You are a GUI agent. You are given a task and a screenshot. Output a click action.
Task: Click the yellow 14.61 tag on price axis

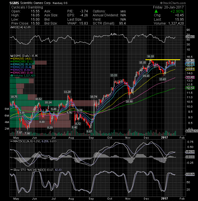(190, 69)
